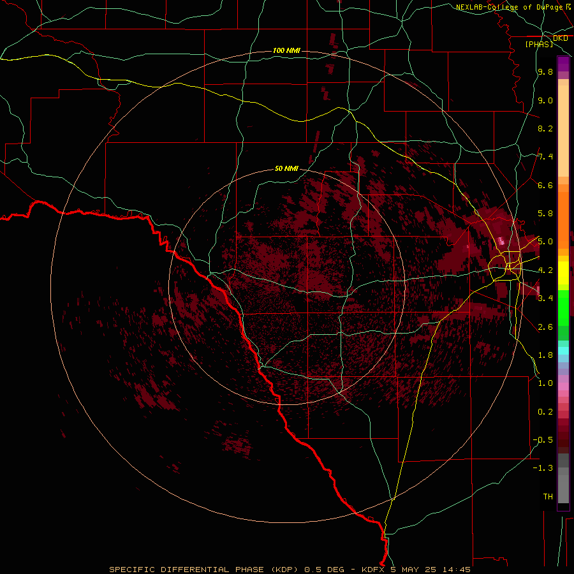
Task: Click the 9.0 value on color scale
Action: [545, 100]
